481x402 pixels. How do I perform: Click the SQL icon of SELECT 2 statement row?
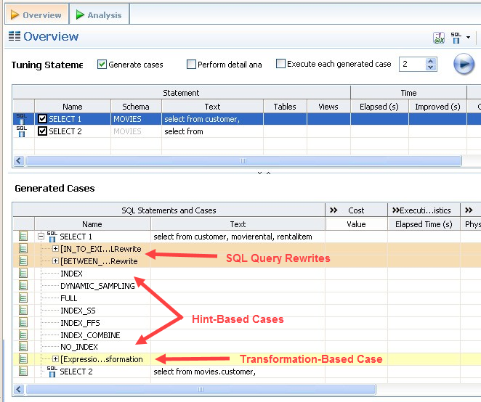click(22, 131)
